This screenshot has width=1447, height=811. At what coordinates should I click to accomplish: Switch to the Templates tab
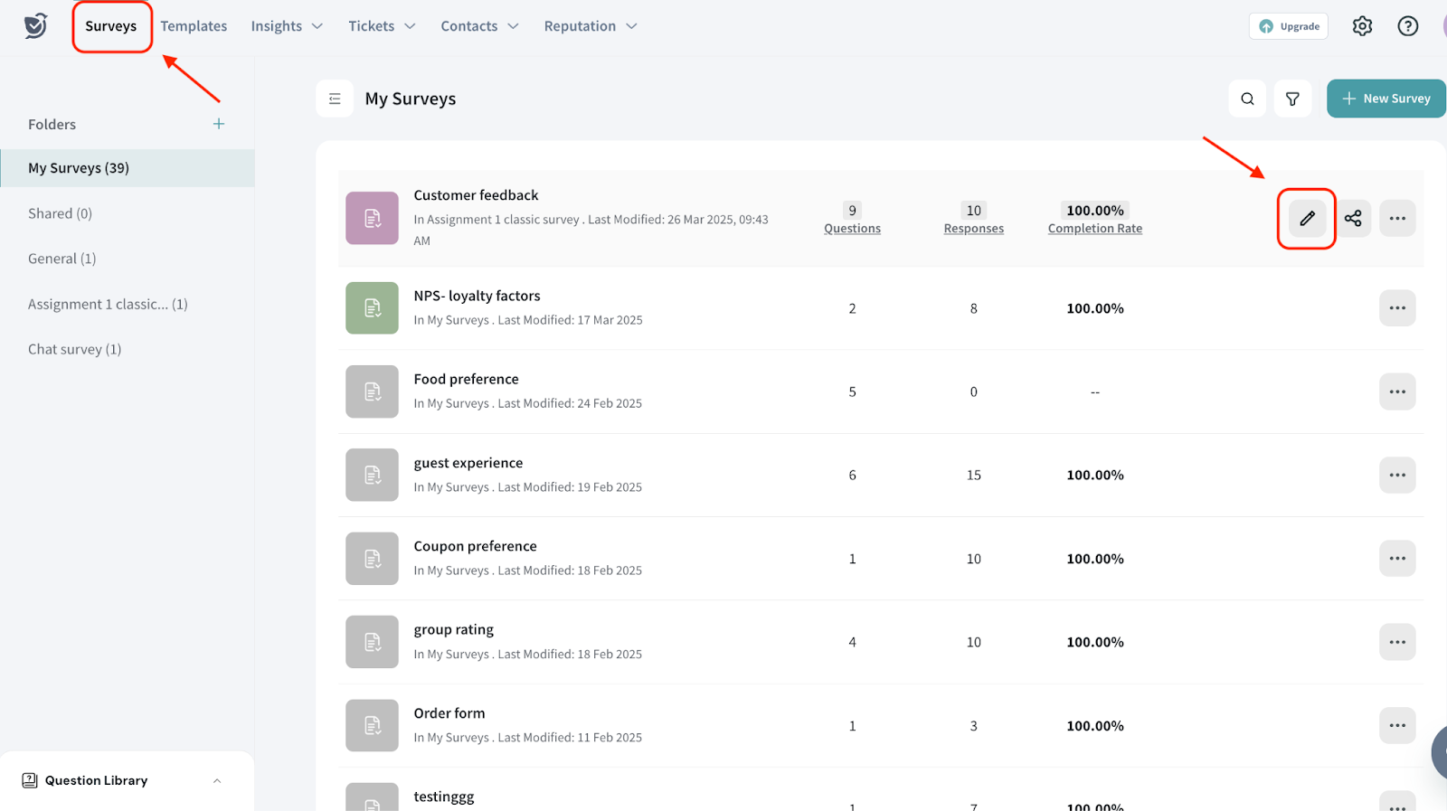click(x=194, y=26)
